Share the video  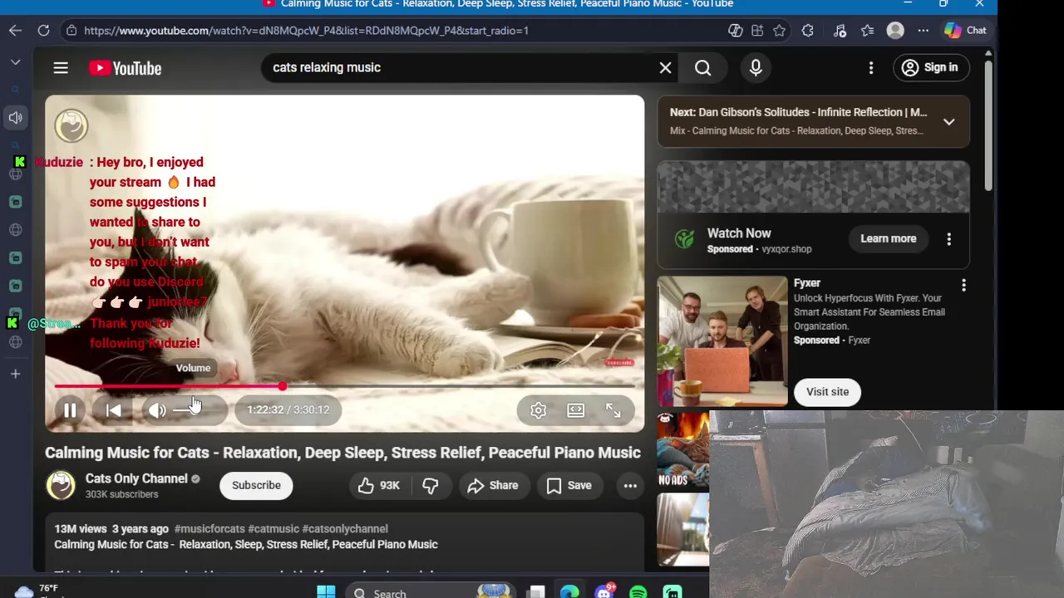[492, 486]
